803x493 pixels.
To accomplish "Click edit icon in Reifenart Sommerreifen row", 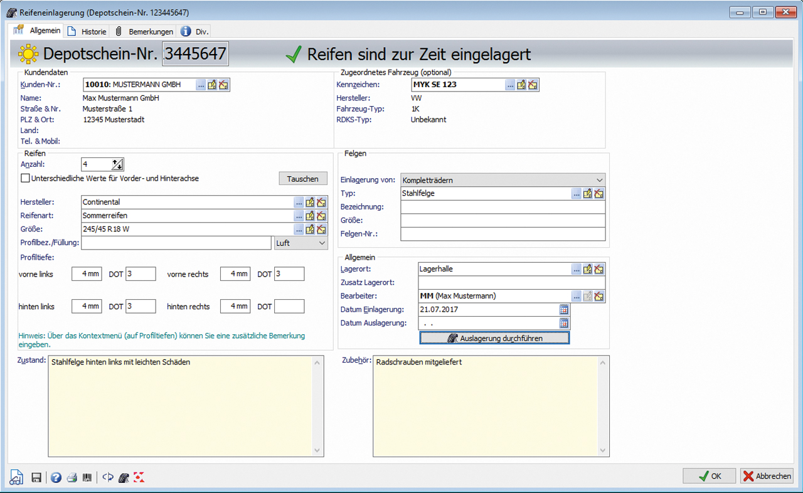I will [310, 216].
